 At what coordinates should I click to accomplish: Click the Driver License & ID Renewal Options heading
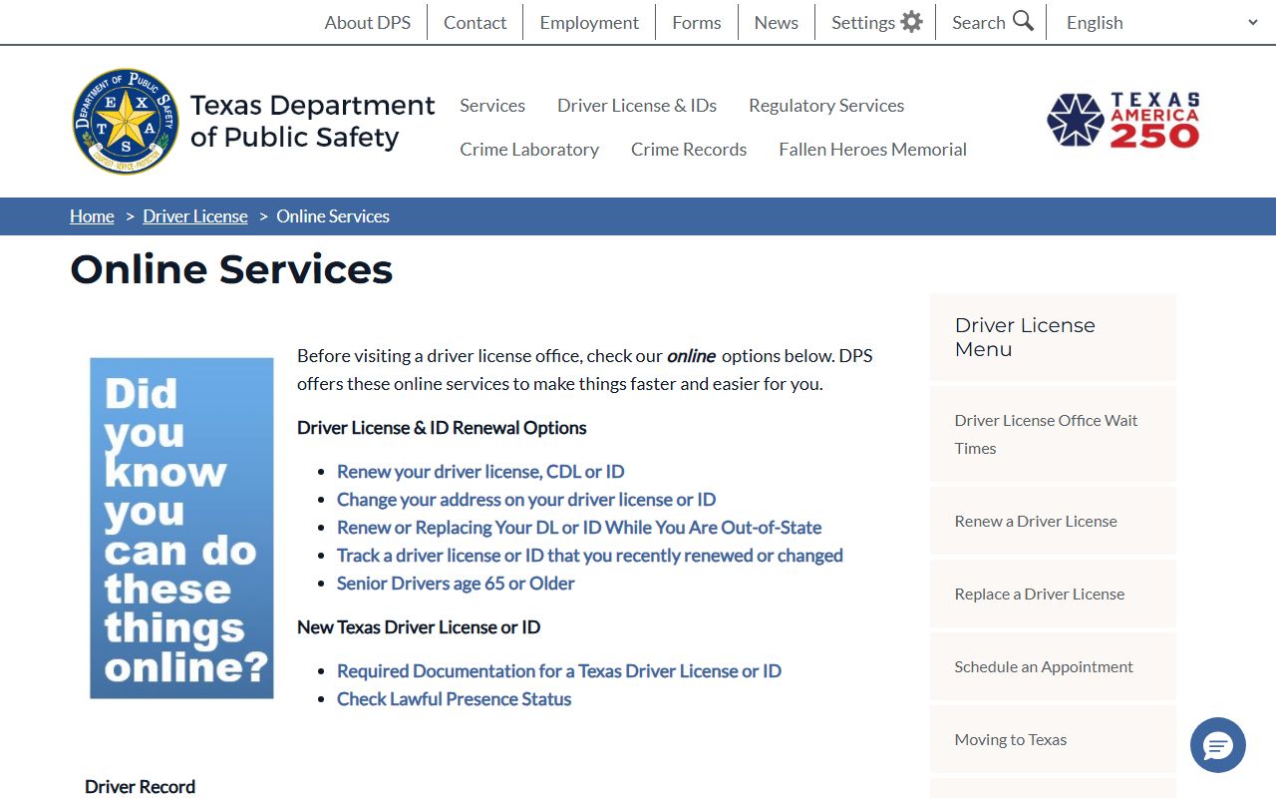442,428
